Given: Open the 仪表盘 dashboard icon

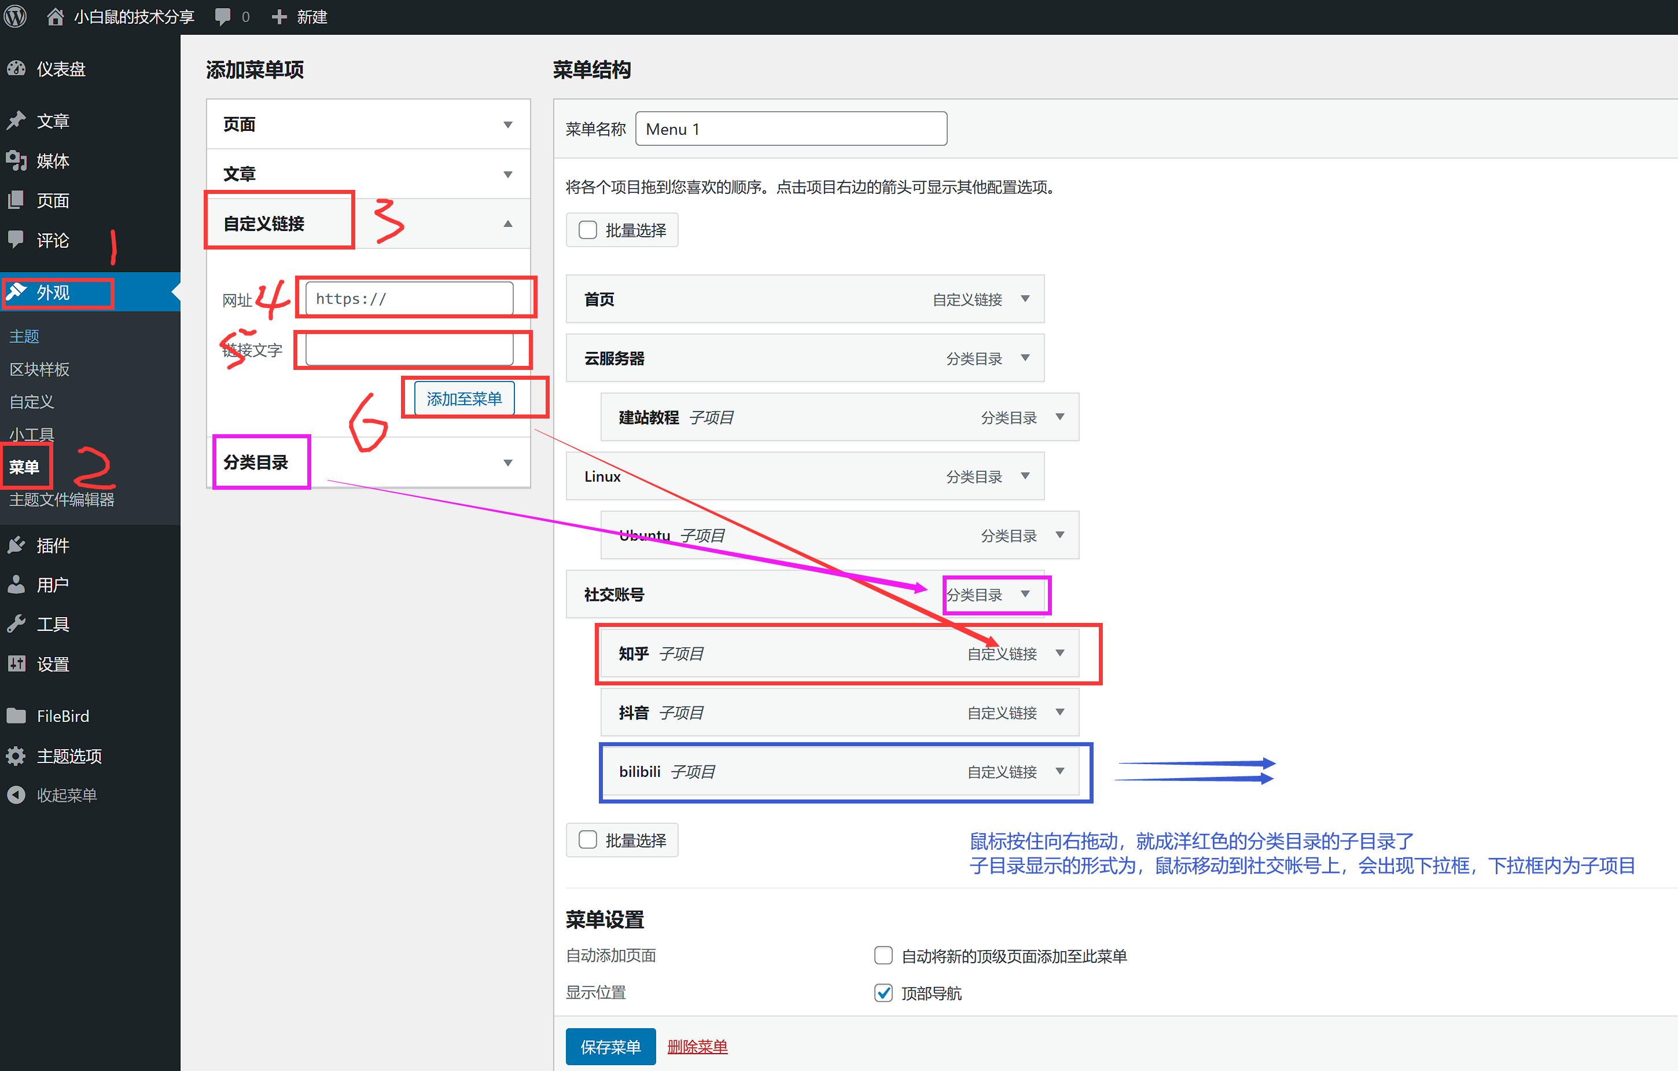Looking at the screenshot, I should pyautogui.click(x=16, y=68).
